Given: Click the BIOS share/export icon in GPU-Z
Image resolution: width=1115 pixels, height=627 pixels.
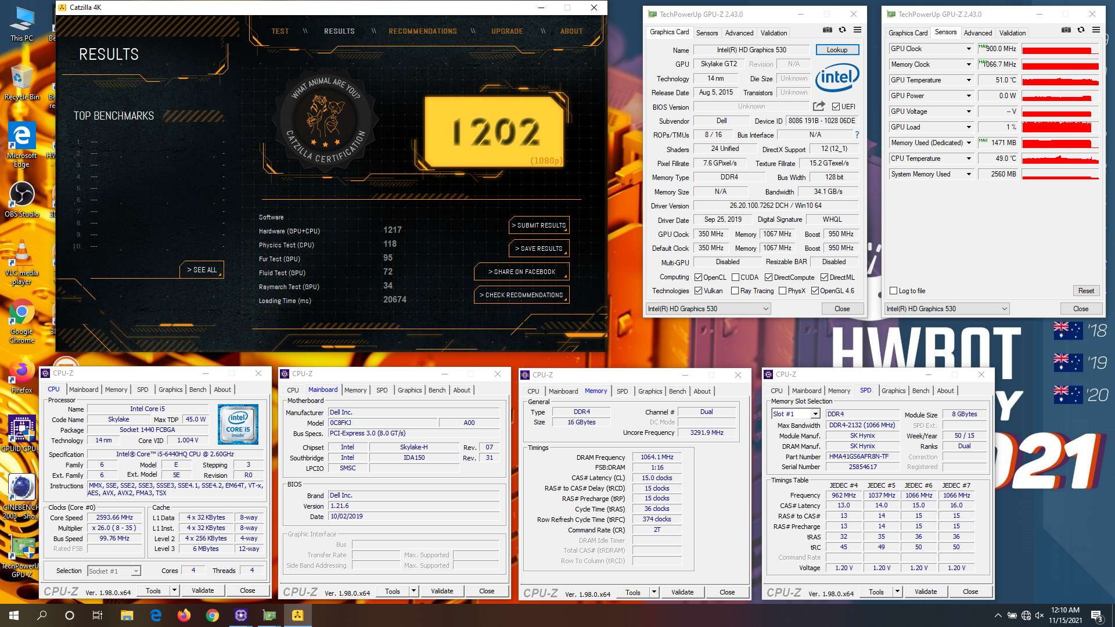Looking at the screenshot, I should 819,106.
